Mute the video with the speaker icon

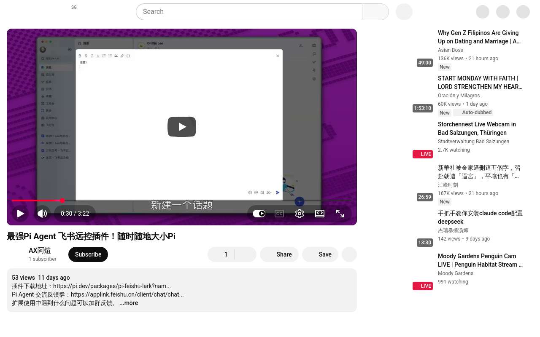pos(42,214)
